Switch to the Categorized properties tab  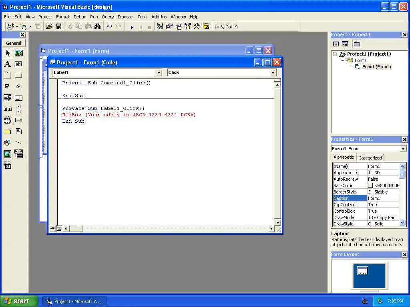pos(370,157)
